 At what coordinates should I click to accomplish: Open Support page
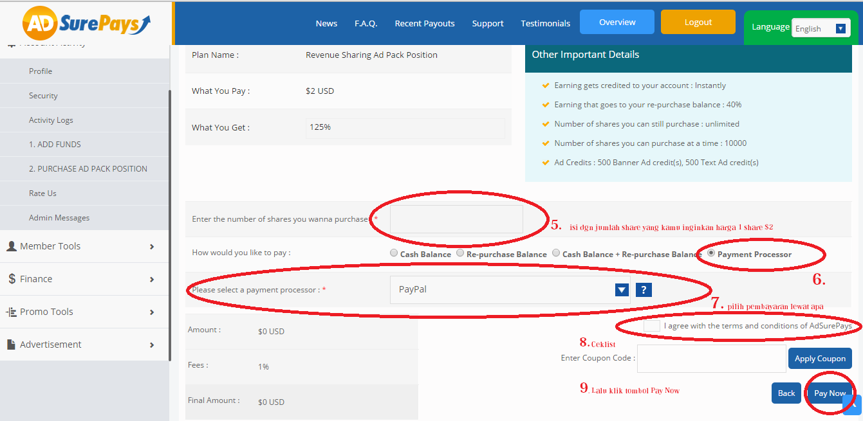[x=488, y=24]
